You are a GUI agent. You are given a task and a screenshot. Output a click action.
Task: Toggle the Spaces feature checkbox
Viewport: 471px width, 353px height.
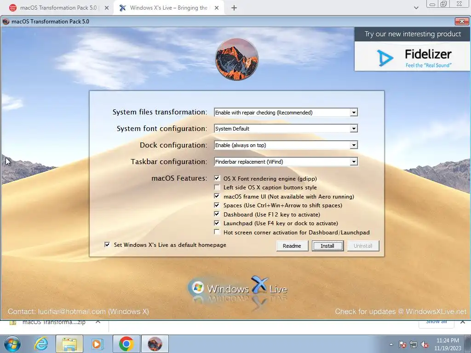click(217, 205)
